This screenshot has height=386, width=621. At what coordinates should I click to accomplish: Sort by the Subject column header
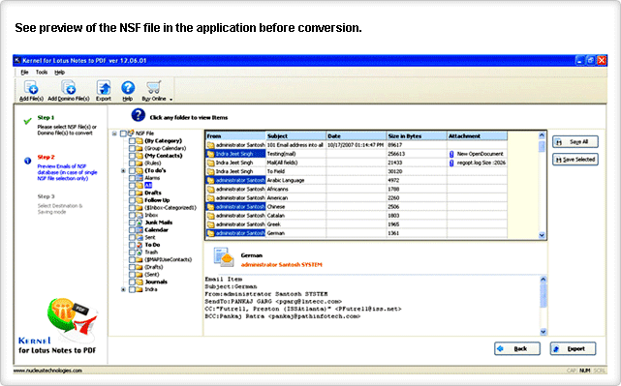pos(296,136)
